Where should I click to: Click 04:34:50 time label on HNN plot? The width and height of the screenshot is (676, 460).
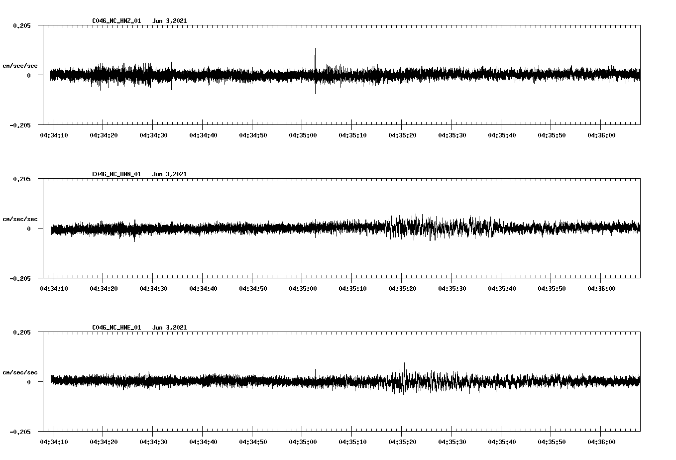pos(252,289)
